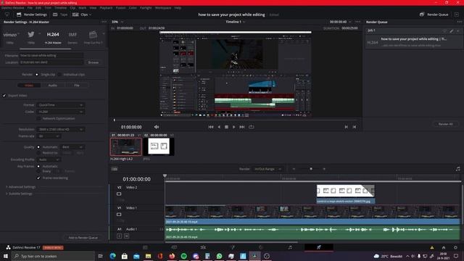Open the Playback menu

point(106,8)
